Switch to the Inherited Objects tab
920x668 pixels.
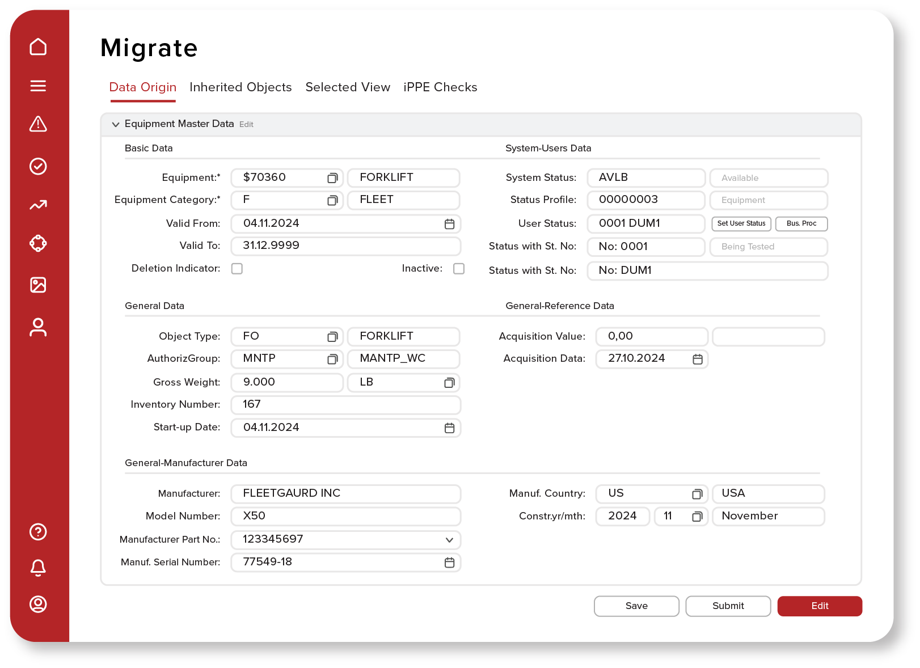click(x=240, y=87)
